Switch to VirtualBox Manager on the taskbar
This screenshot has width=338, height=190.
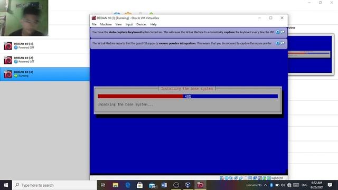[x=188, y=185]
